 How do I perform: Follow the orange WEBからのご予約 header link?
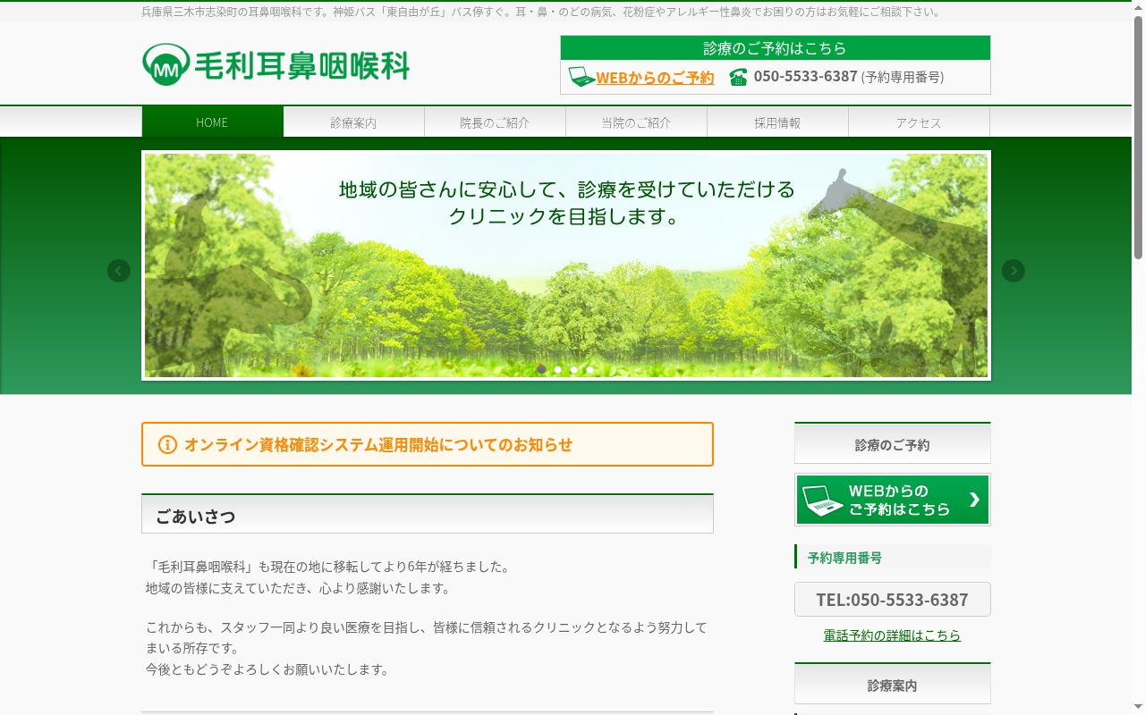[x=655, y=78]
